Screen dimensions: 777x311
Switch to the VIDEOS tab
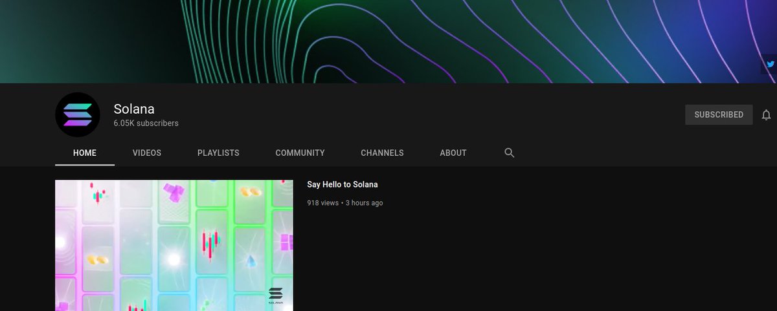(147, 153)
